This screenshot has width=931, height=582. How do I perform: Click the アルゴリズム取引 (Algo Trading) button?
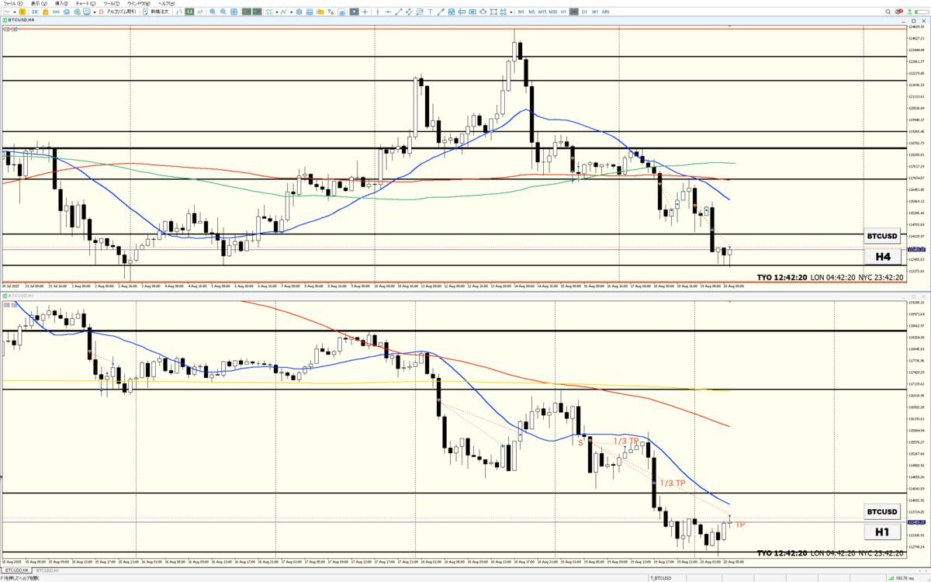coord(118,12)
